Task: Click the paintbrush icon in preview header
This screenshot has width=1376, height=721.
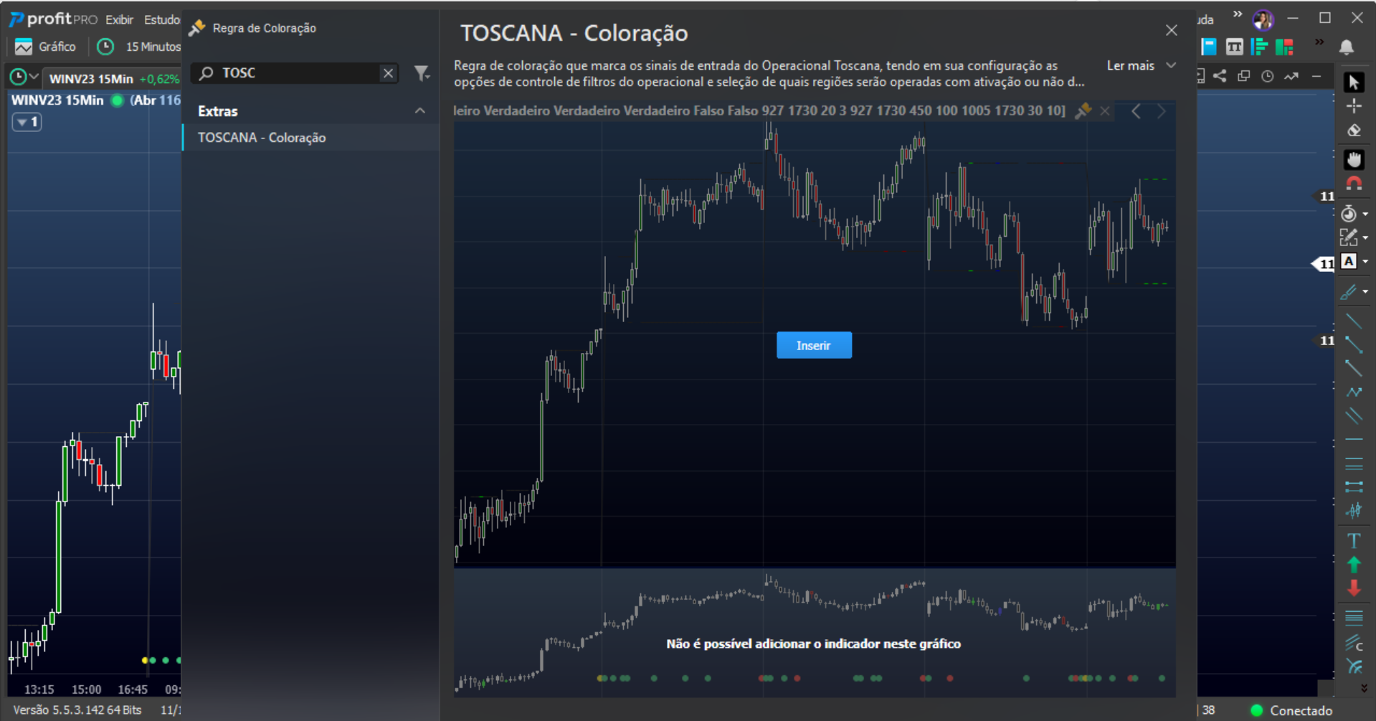Action: (1083, 110)
